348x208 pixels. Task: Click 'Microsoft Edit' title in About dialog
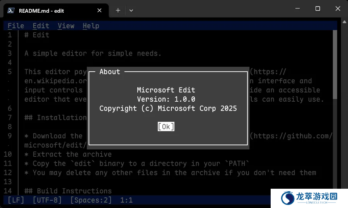pyautogui.click(x=166, y=90)
